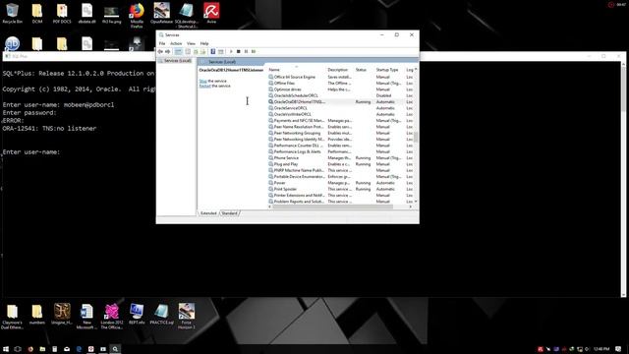Select the Optimize drives service row
The image size is (629, 354).
341,89
